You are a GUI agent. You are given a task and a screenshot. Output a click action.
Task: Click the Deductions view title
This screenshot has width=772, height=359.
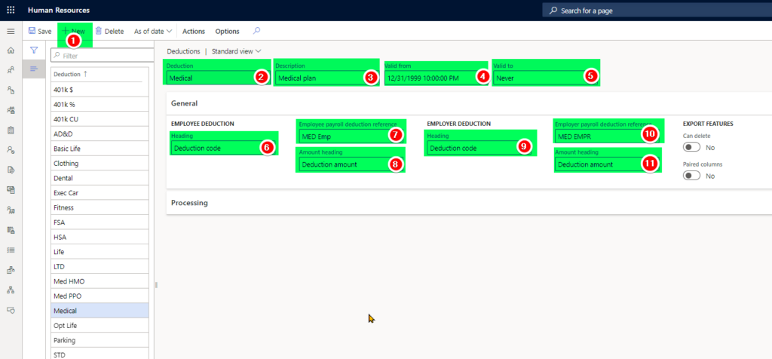coord(183,51)
